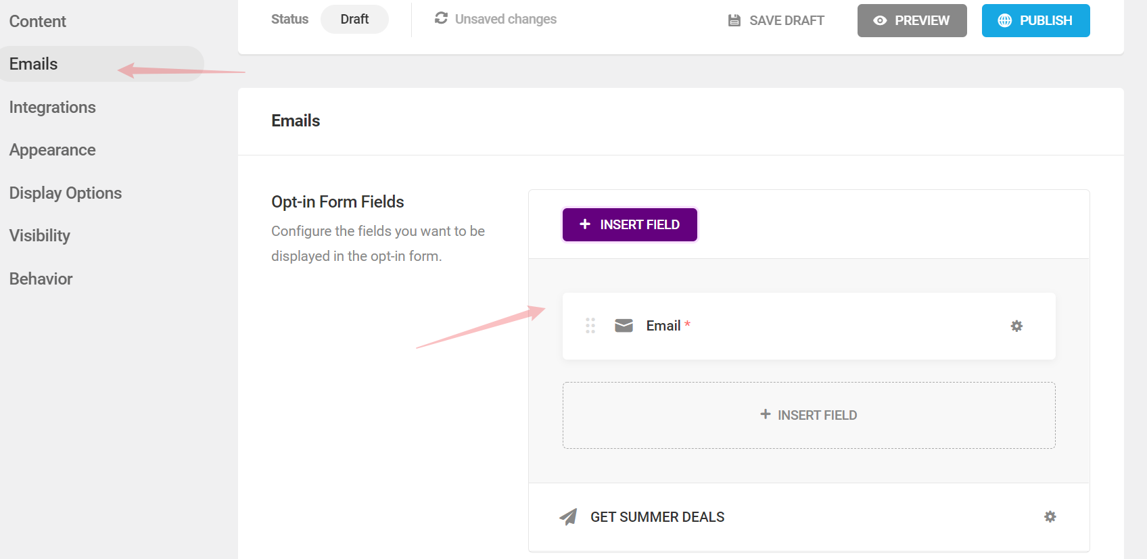The image size is (1147, 559).
Task: Grab the Email field drag handle
Action: 590,326
